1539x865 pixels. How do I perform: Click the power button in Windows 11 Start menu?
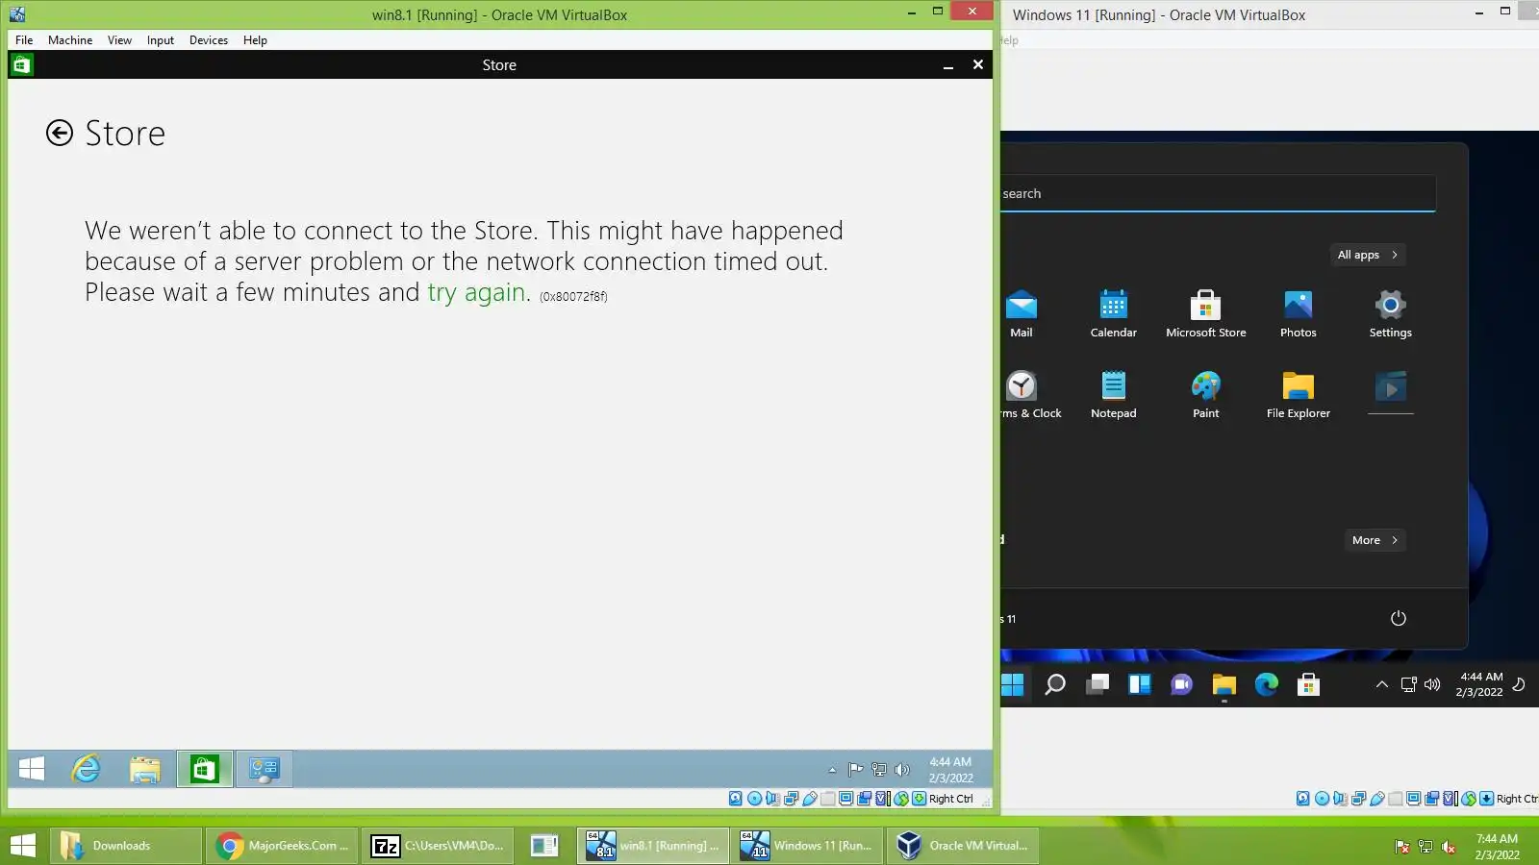pos(1399,618)
